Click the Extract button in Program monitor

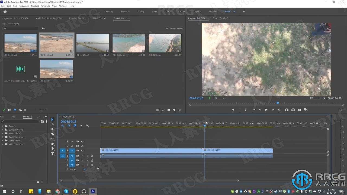(x=293, y=110)
